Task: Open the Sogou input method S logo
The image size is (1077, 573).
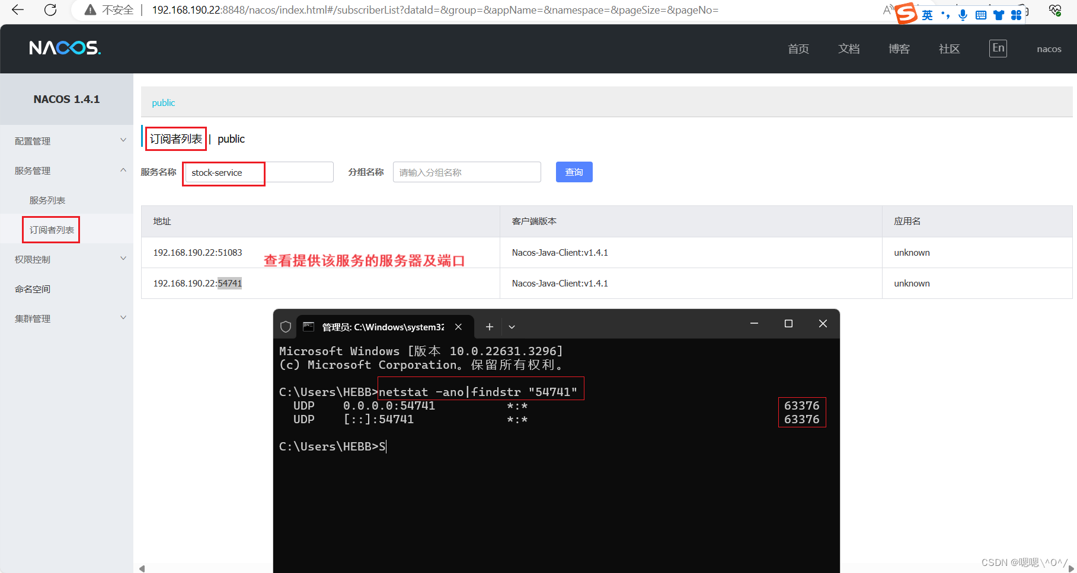Action: 906,13
